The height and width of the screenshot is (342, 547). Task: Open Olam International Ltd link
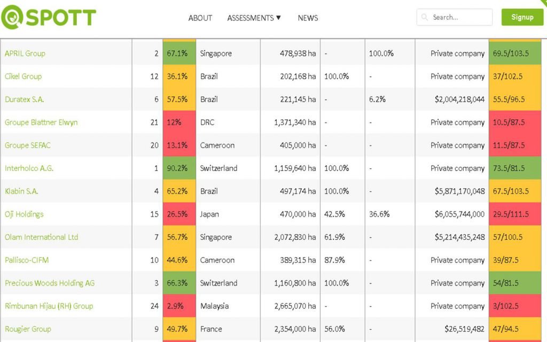41,237
